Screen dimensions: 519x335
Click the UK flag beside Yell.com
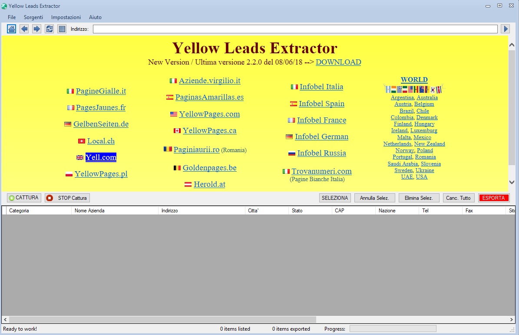(x=80, y=158)
